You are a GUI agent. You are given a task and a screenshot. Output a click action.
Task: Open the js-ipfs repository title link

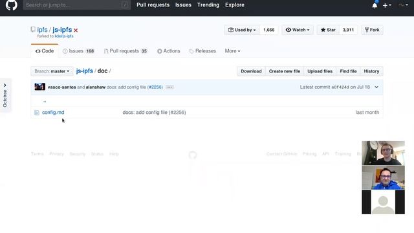click(62, 30)
